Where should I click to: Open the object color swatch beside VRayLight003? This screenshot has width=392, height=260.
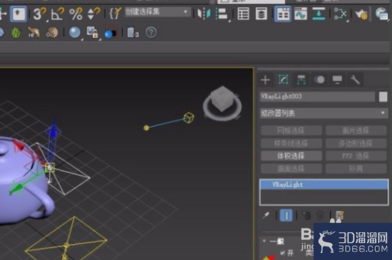click(x=383, y=96)
